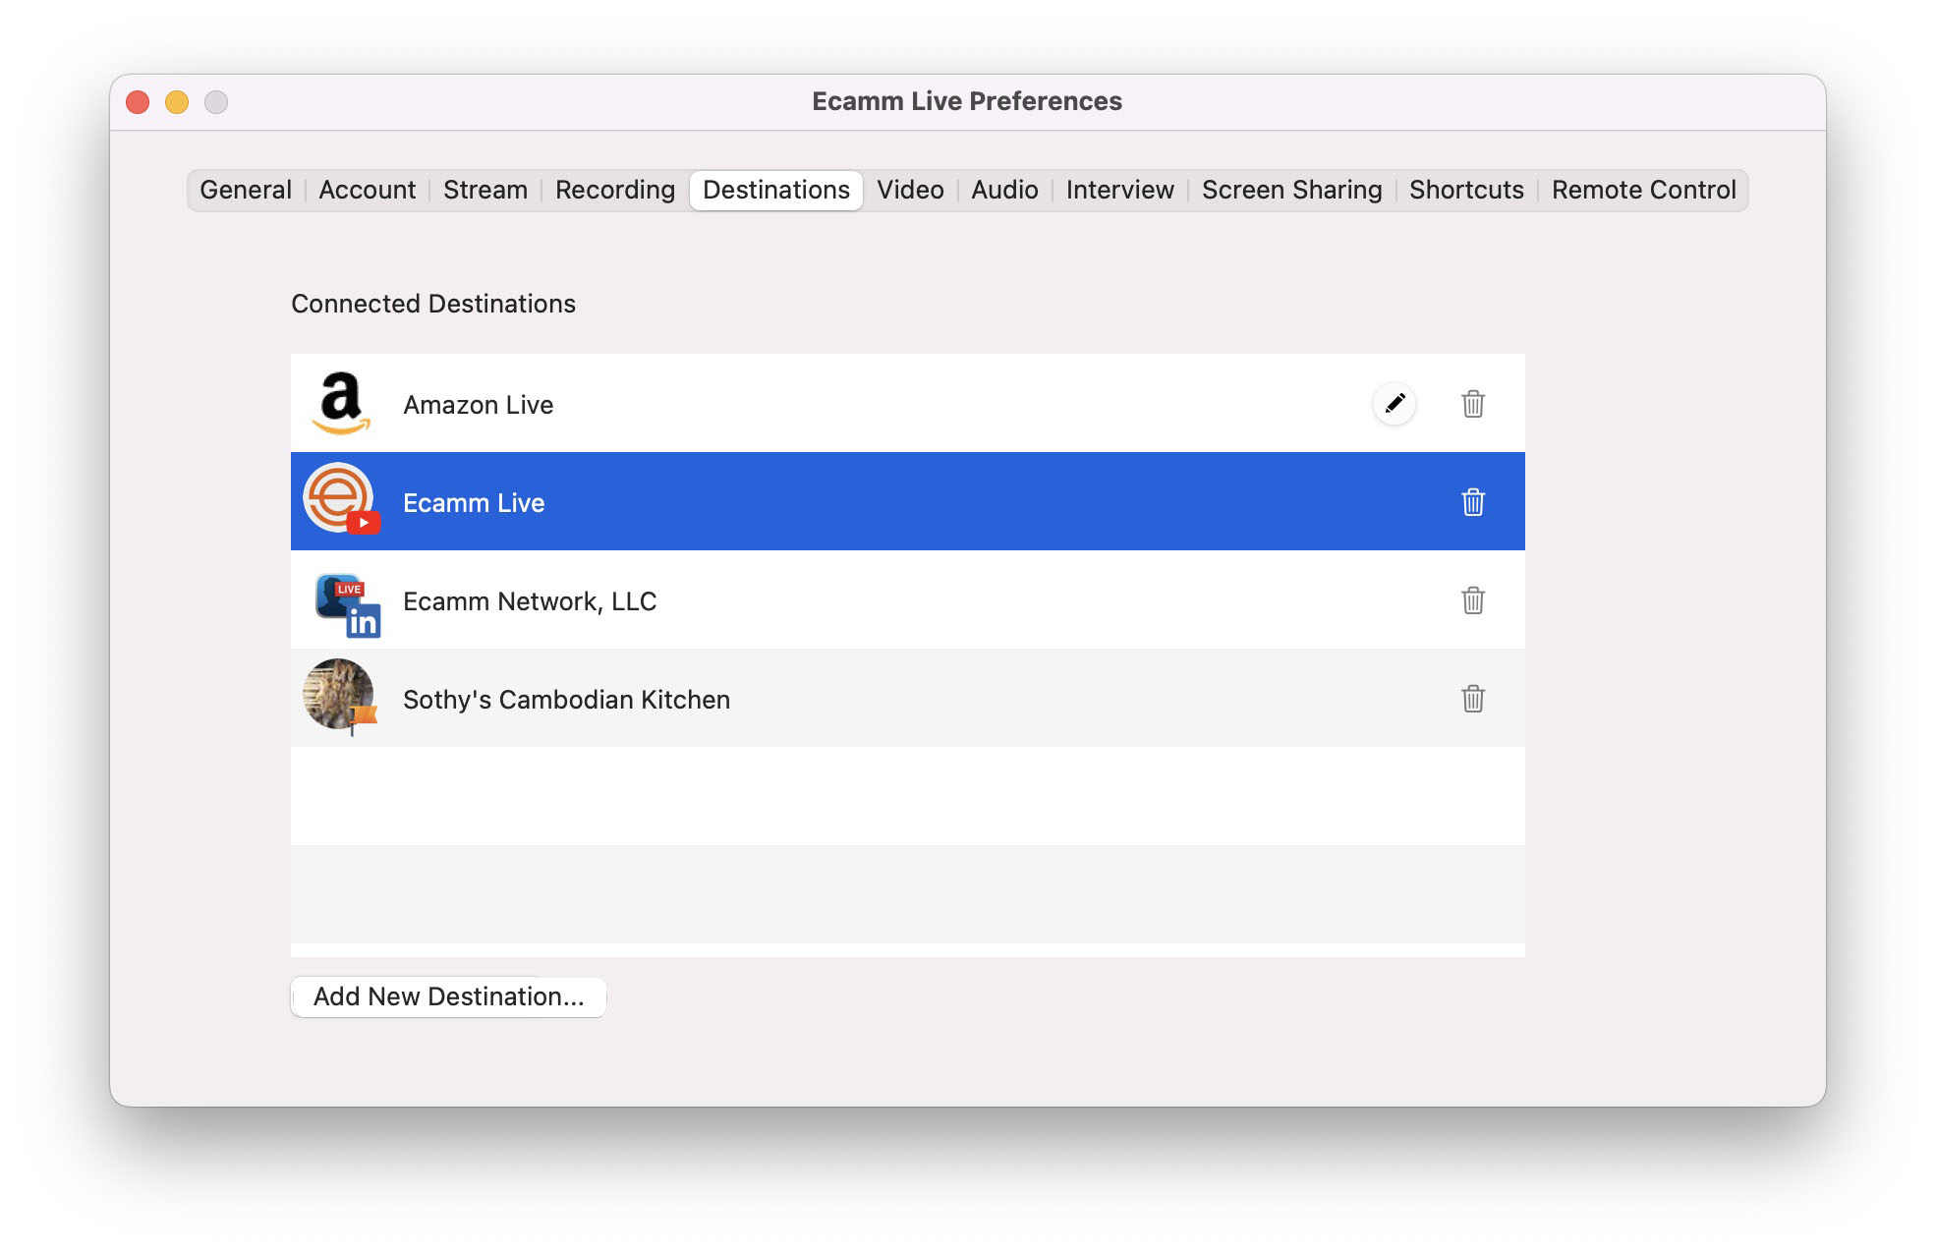This screenshot has width=1936, height=1252.
Task: Select the Ecamm Live row text
Action: coord(474,502)
